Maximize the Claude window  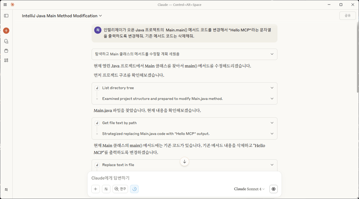[341, 4]
